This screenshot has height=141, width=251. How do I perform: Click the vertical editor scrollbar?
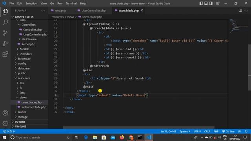tap(249, 67)
